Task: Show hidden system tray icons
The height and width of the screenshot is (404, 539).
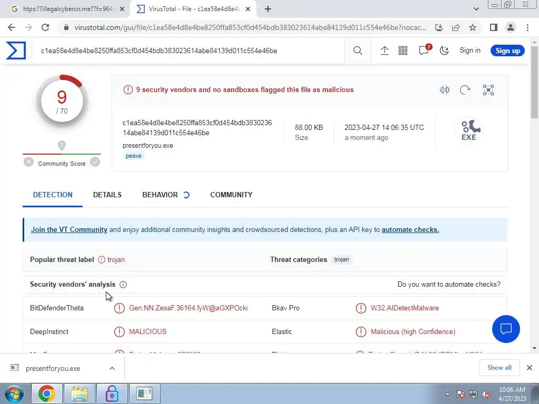Action: pos(447,394)
